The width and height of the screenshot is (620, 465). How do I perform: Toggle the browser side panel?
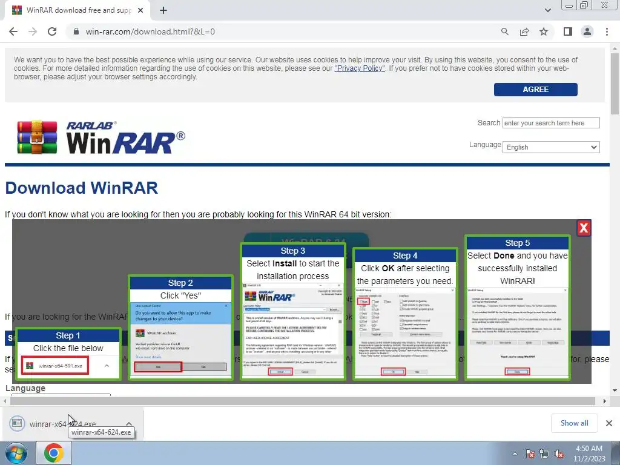pyautogui.click(x=568, y=31)
